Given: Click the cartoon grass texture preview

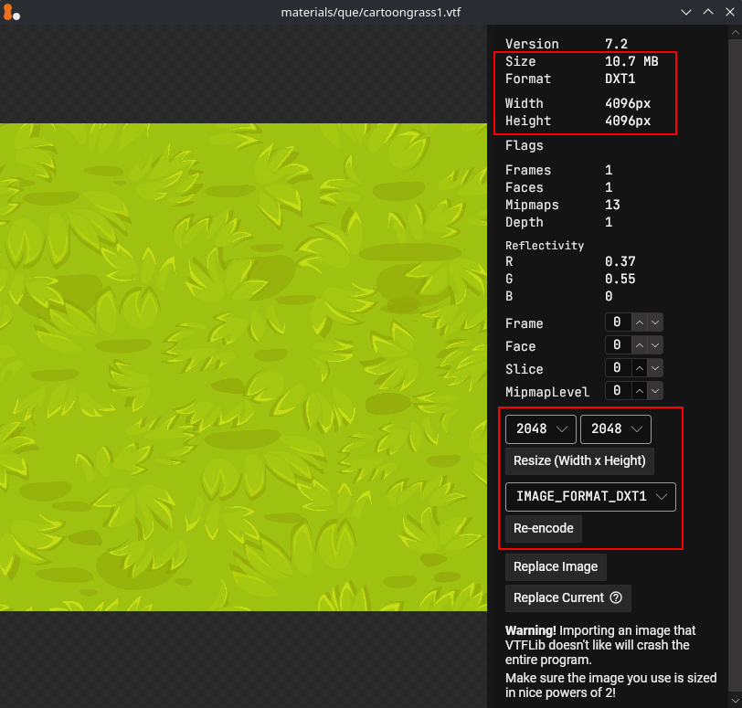Looking at the screenshot, I should coord(243,365).
